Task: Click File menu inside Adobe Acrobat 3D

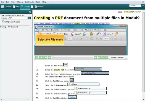Action: tap(37, 30)
